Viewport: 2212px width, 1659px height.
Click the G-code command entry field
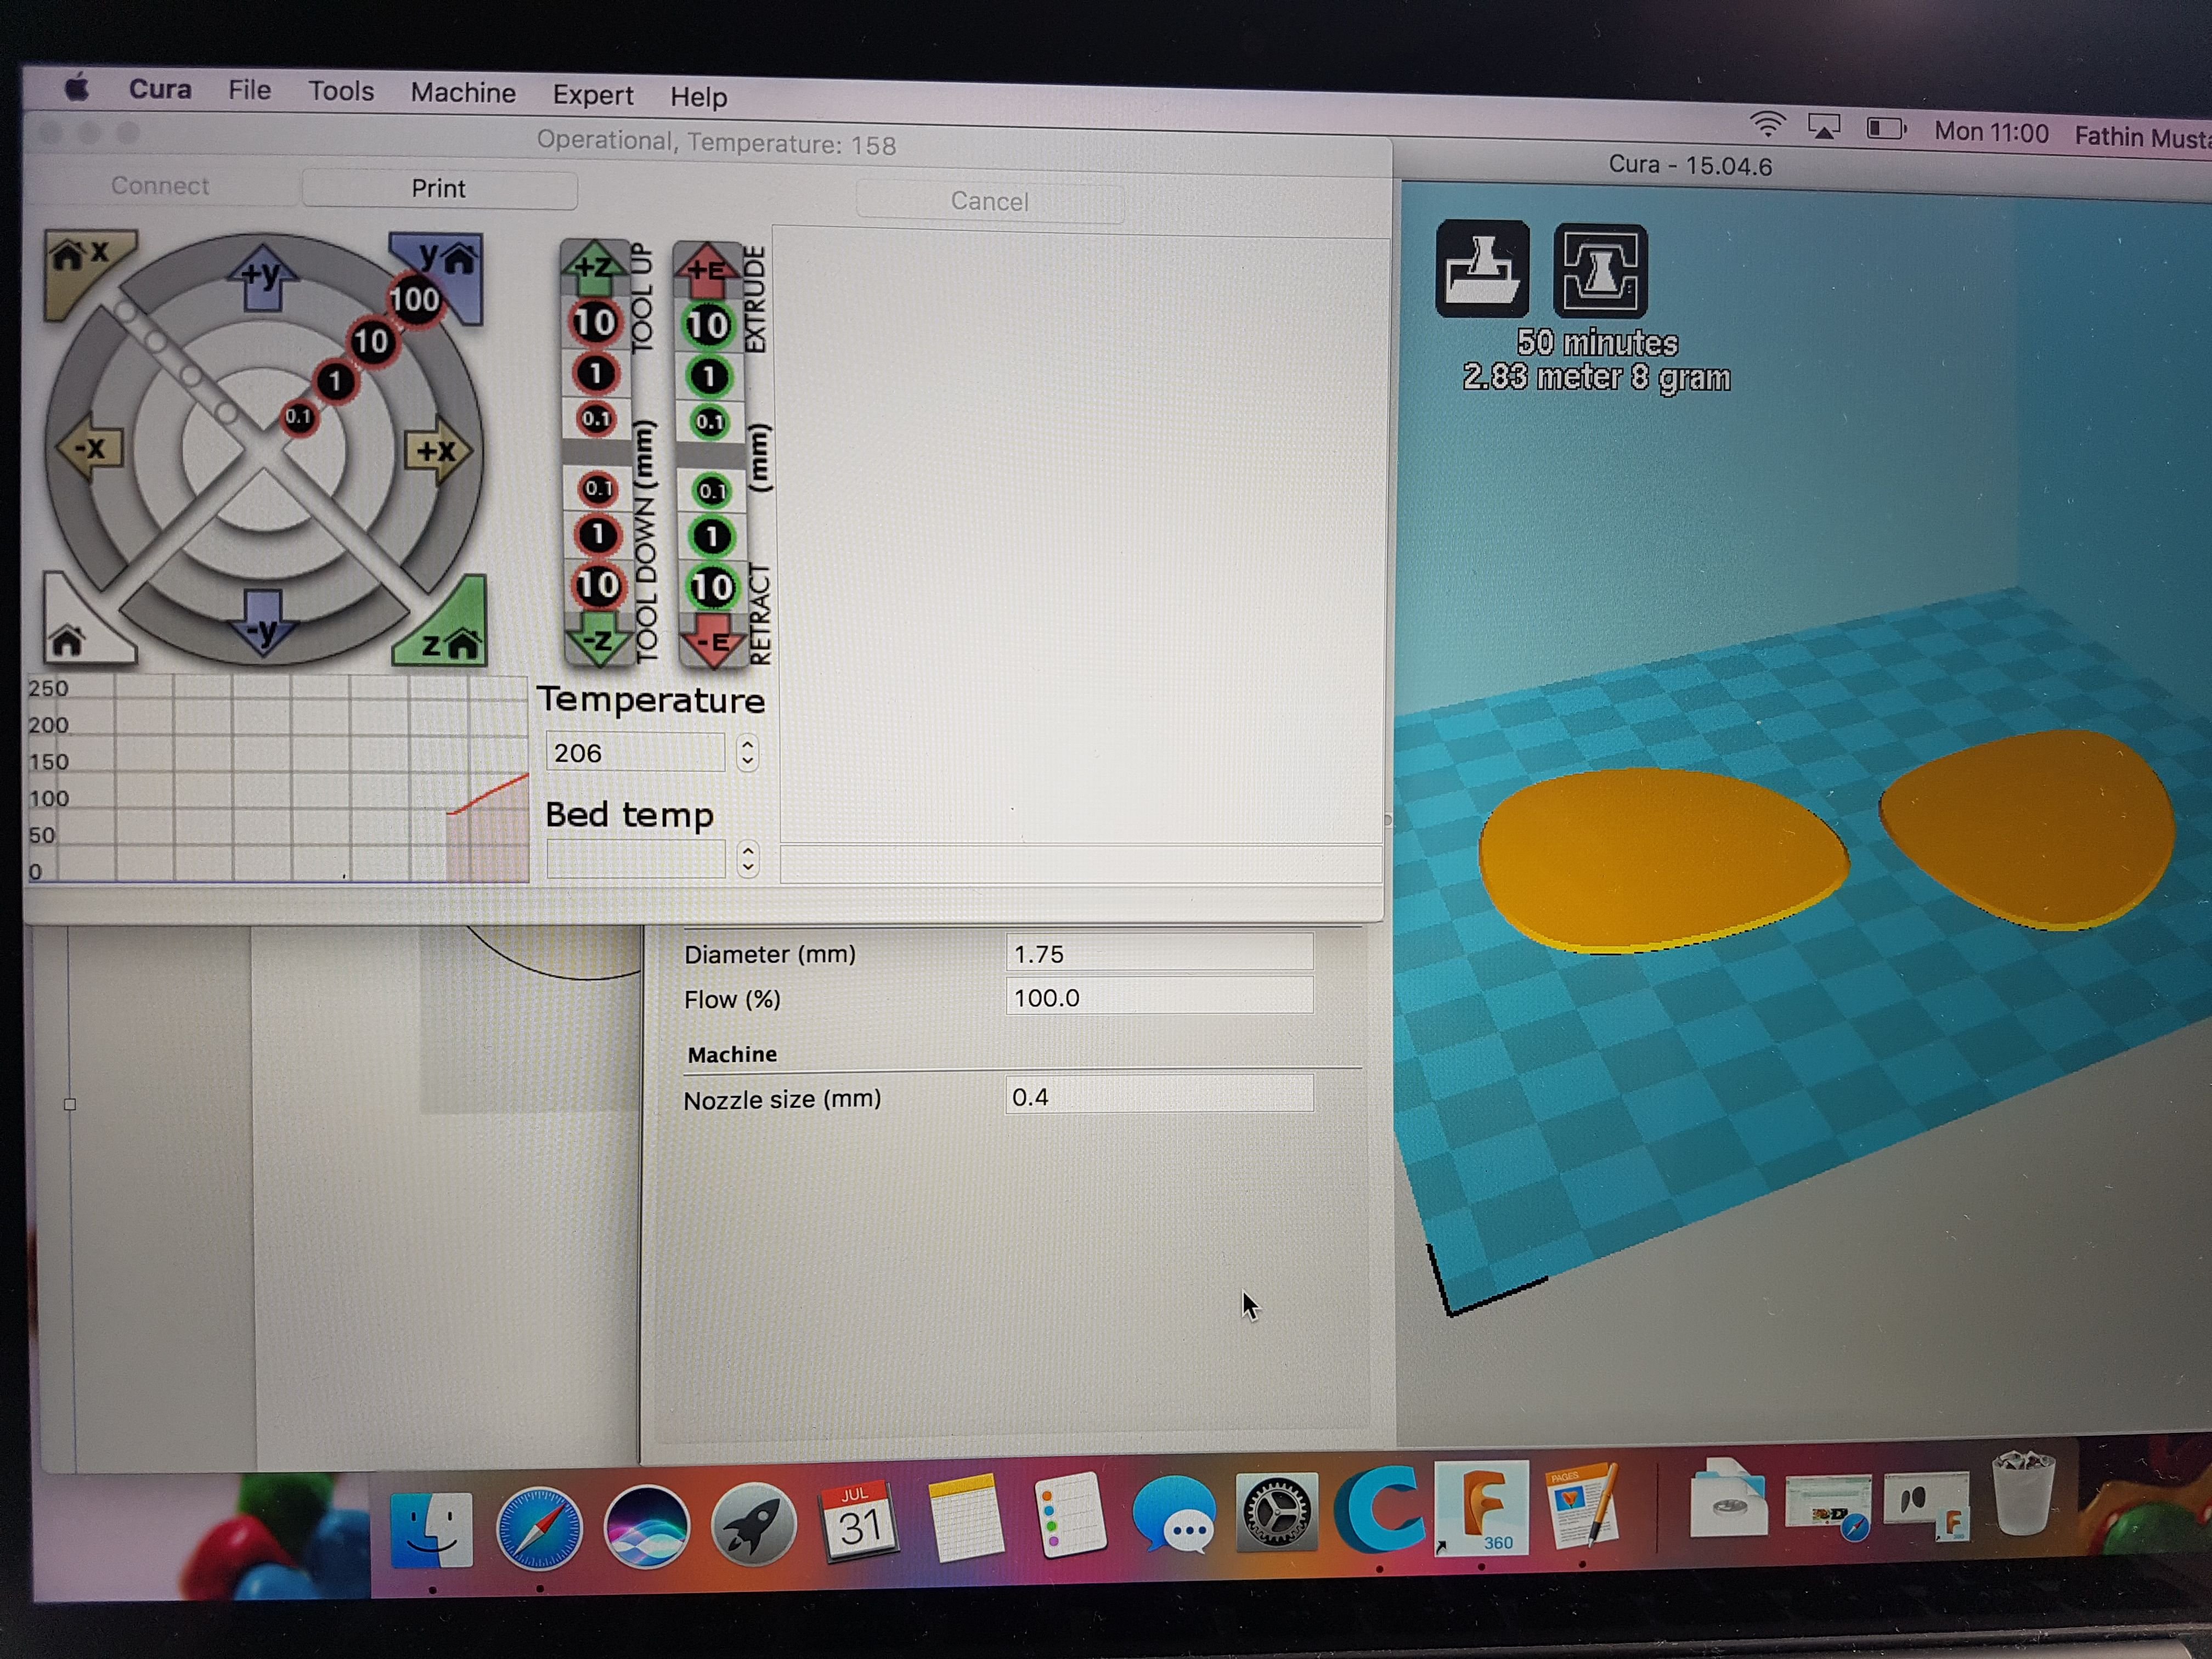(x=1081, y=864)
